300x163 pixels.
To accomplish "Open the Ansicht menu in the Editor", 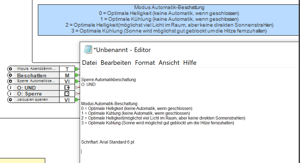I will pos(169,63).
